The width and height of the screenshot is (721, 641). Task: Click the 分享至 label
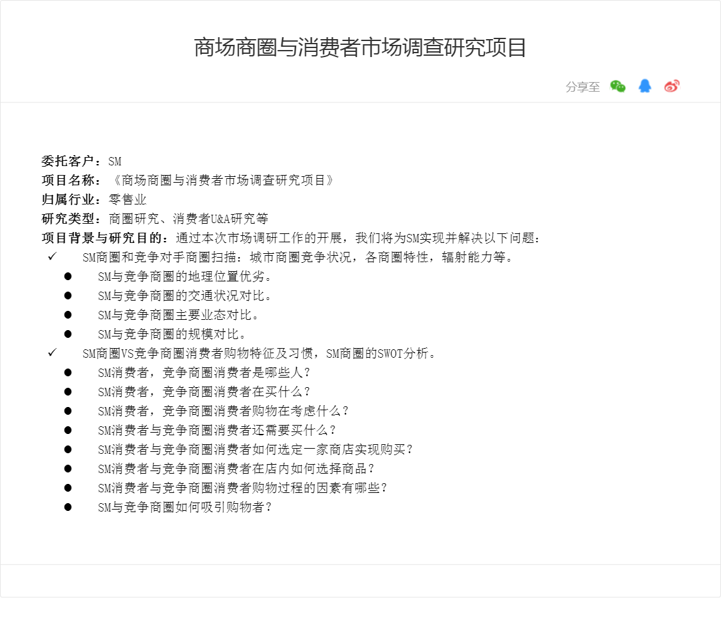[583, 87]
